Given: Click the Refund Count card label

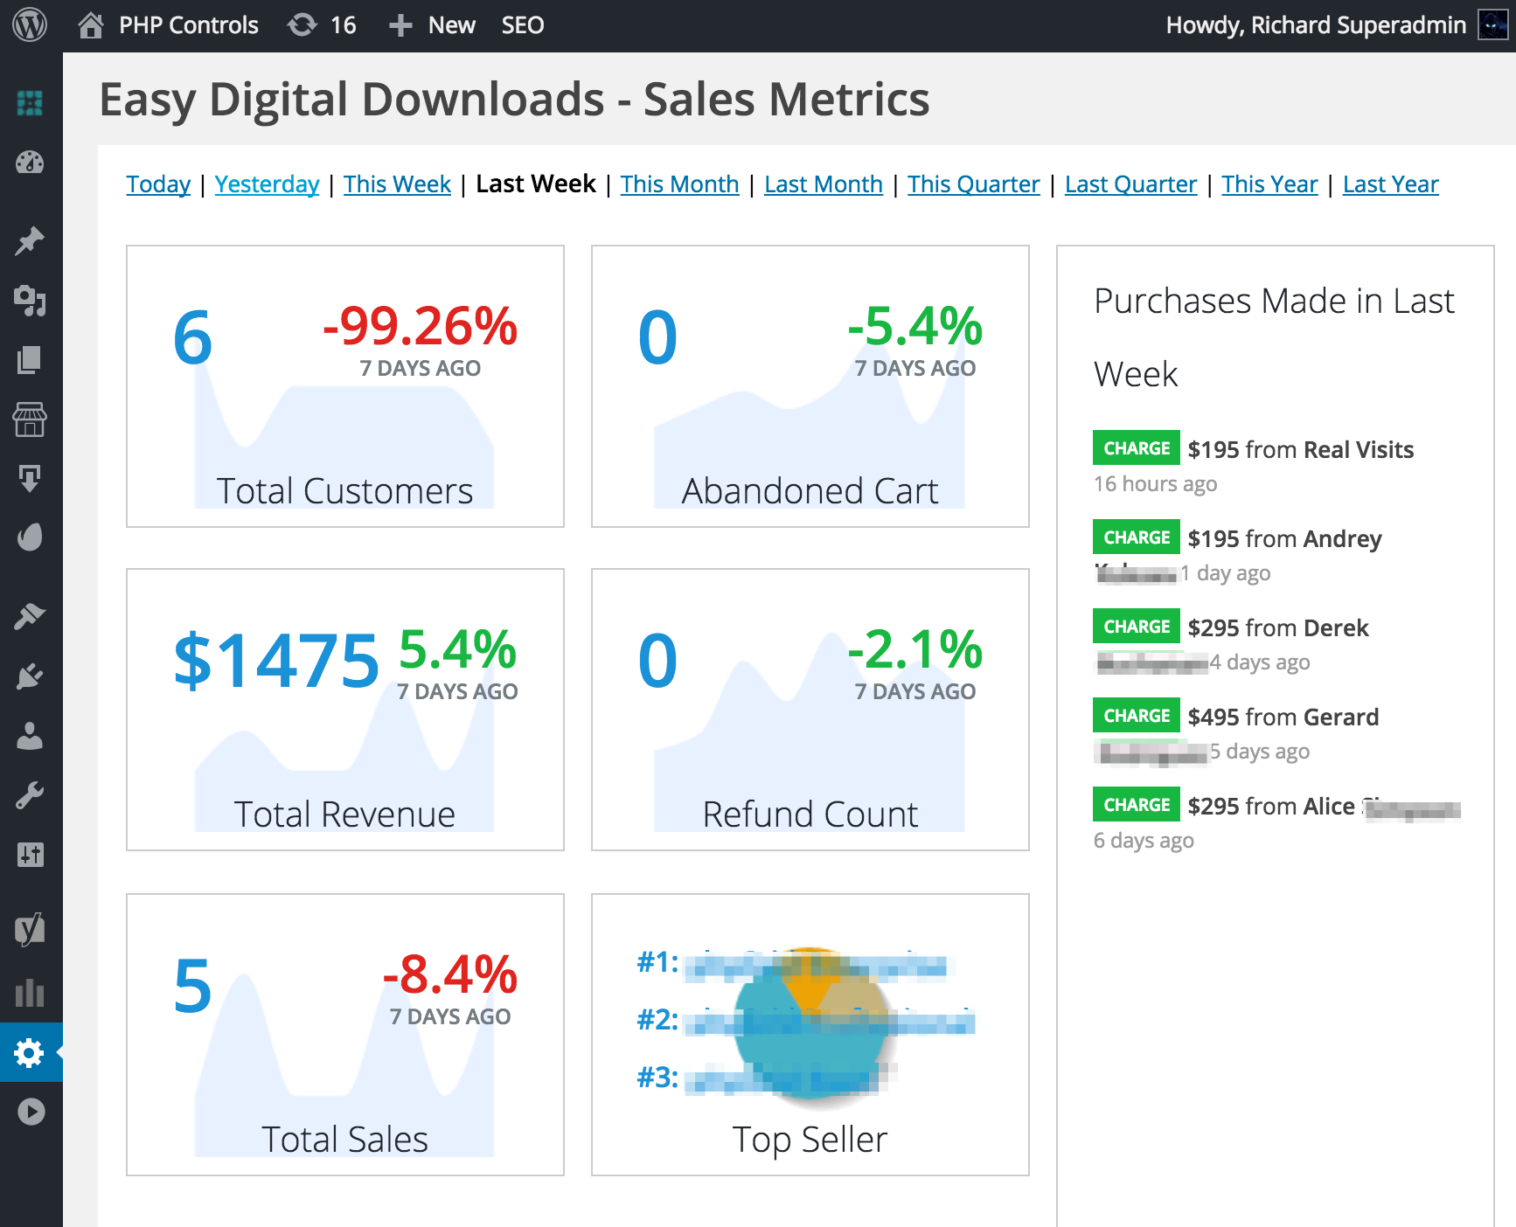Looking at the screenshot, I should click(x=810, y=815).
